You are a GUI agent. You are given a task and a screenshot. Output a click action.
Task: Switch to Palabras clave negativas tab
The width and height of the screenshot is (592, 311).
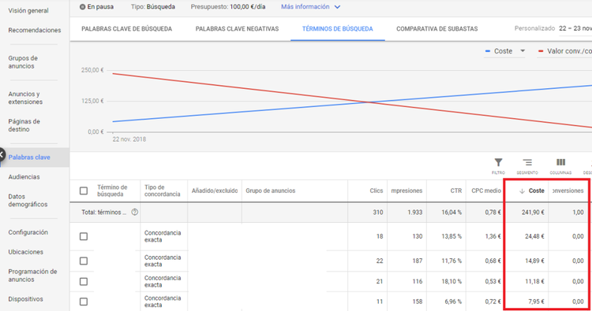[237, 28]
